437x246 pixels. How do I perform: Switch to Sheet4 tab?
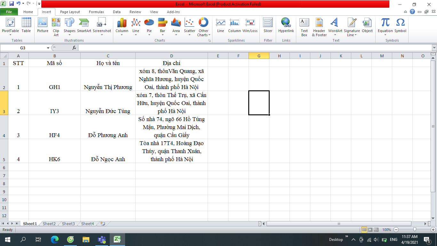pos(88,224)
